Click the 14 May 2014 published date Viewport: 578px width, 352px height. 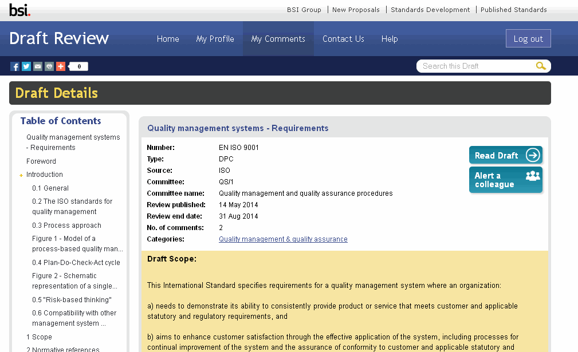(238, 205)
